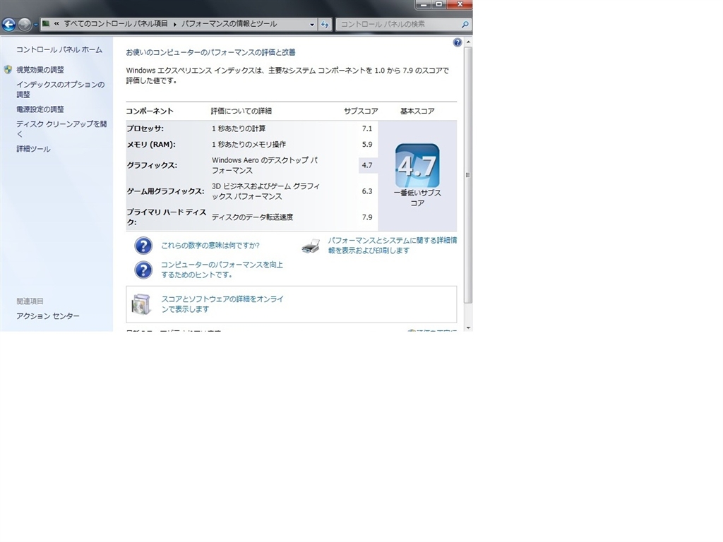
Task: Minimize the control panel window
Action: [424, 5]
